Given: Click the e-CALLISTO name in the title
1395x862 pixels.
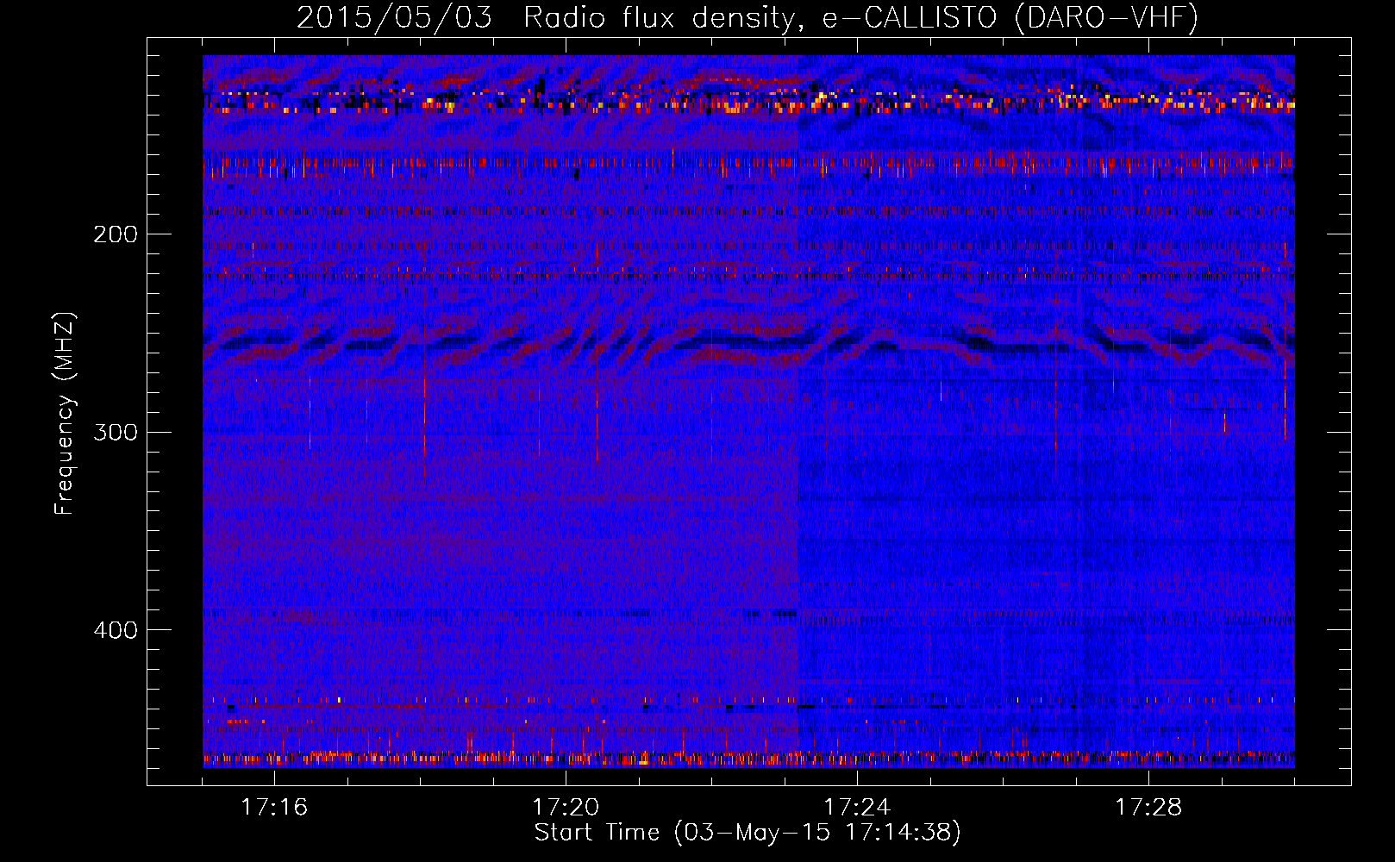Looking at the screenshot, I should click(909, 17).
